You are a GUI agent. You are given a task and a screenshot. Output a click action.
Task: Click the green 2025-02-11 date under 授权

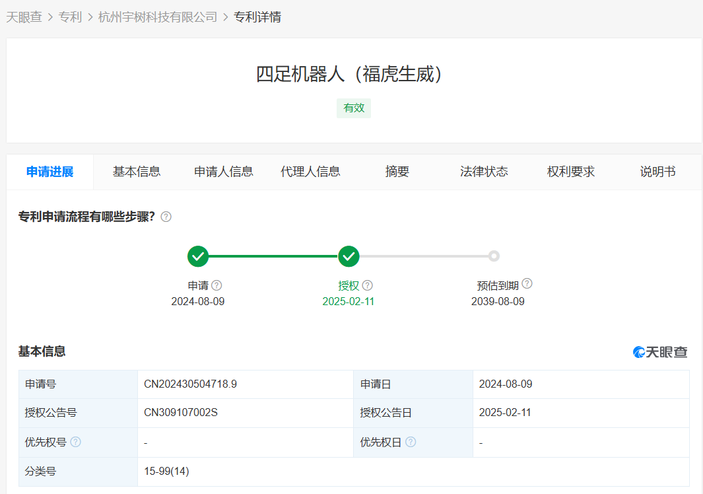[349, 302]
